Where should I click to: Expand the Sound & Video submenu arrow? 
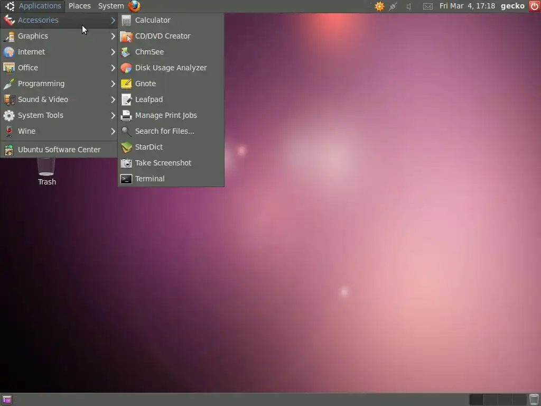tap(113, 100)
